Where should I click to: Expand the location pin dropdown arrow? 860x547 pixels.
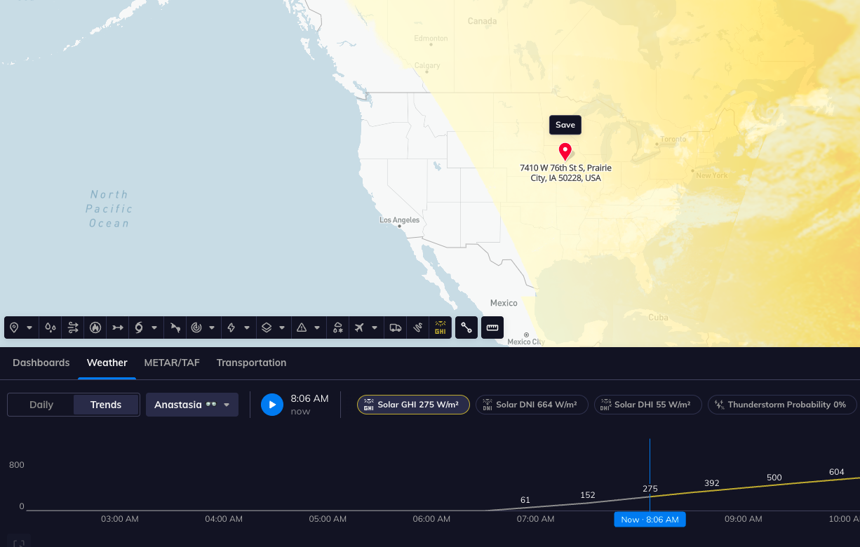(x=29, y=327)
